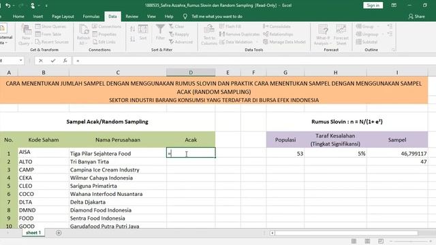
Task: Sort Z to A descending icon
Action: (133, 39)
